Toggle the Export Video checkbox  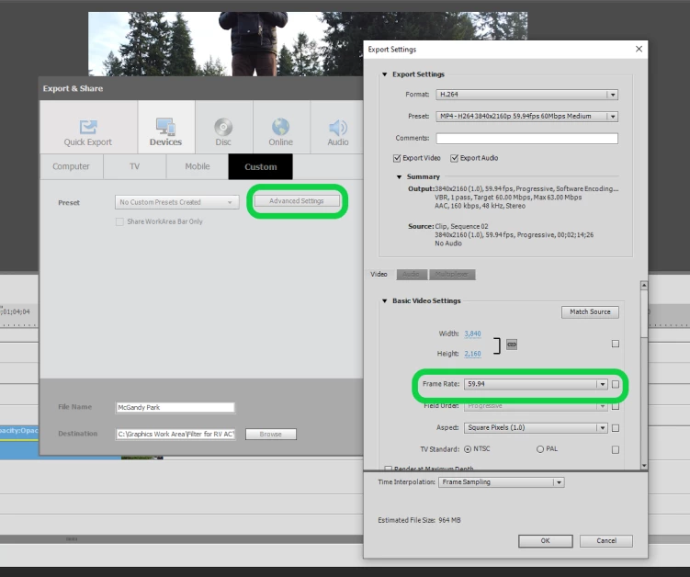[397, 158]
